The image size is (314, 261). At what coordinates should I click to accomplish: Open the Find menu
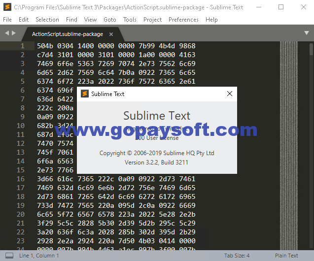(71, 20)
